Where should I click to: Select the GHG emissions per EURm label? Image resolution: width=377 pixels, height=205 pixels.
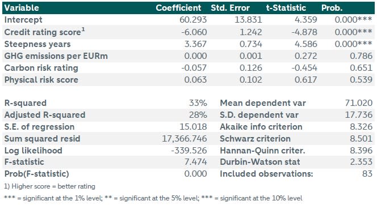(56, 56)
